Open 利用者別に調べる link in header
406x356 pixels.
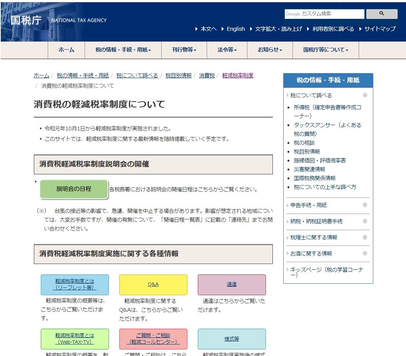point(333,29)
